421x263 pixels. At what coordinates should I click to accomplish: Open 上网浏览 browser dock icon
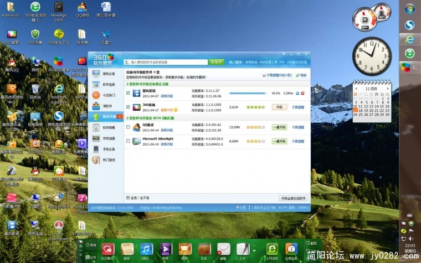[x=272, y=252]
